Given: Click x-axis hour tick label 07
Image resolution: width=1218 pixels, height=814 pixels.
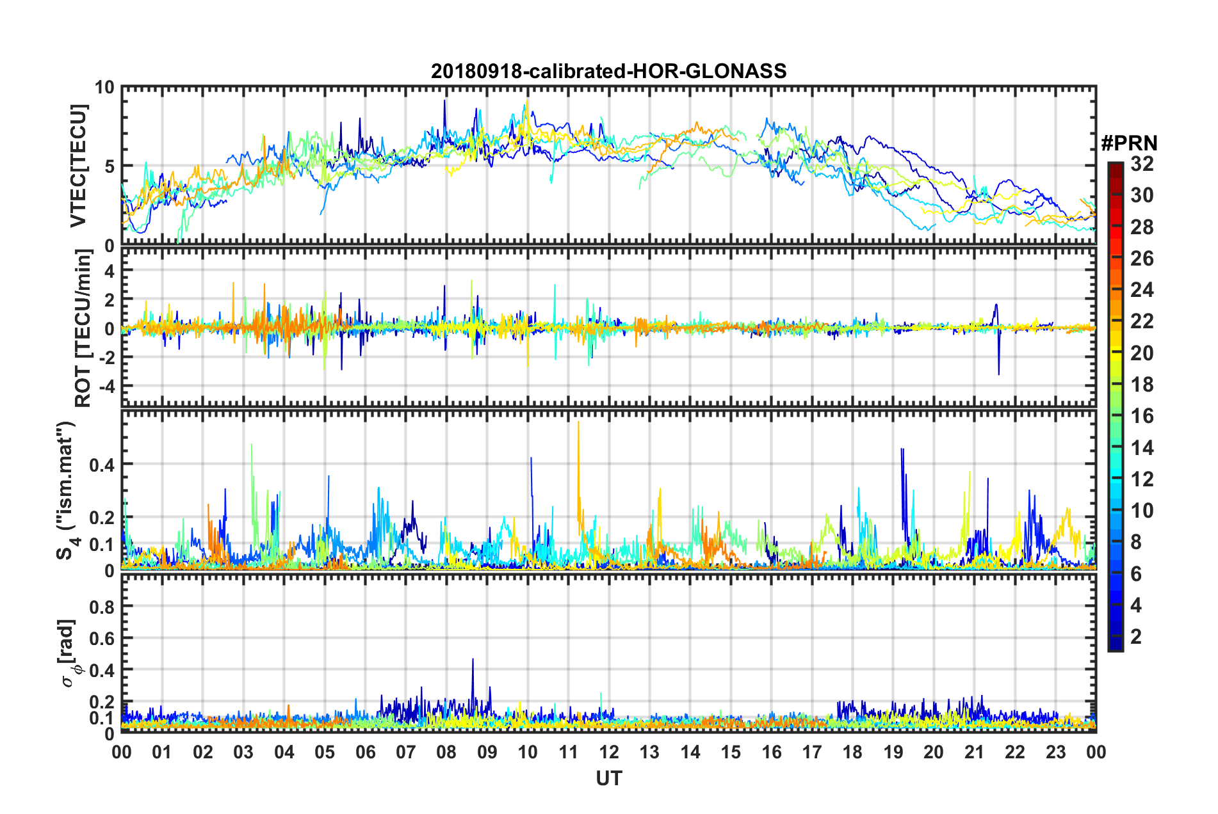Looking at the screenshot, I should pyautogui.click(x=406, y=752).
